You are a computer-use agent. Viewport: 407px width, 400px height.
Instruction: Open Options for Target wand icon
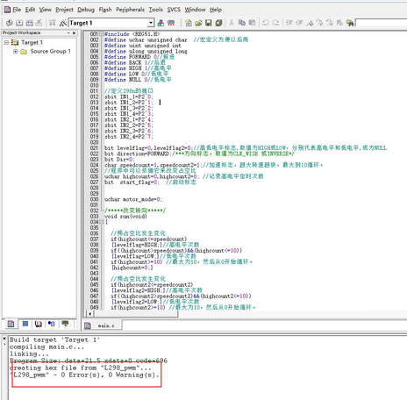(x=62, y=23)
